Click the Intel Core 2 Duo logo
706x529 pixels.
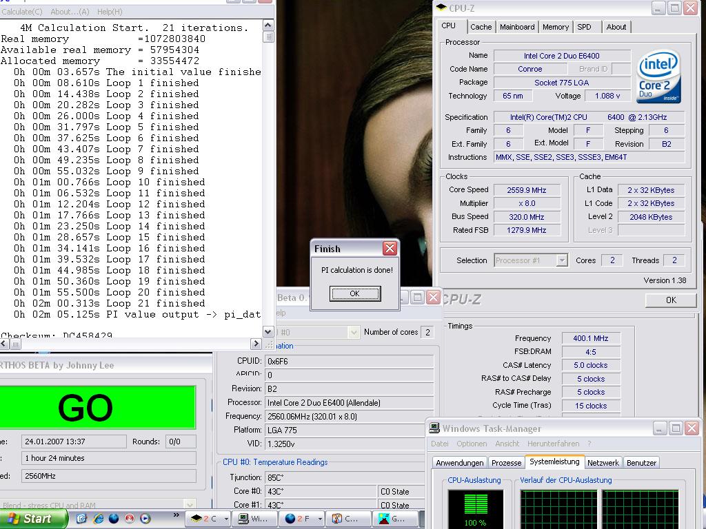tap(658, 76)
